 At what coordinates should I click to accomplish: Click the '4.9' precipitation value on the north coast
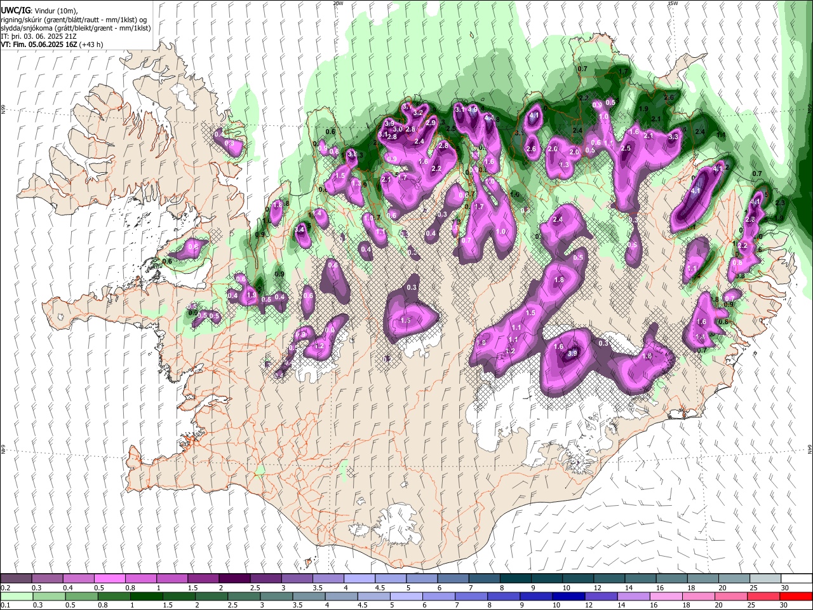pos(473,109)
